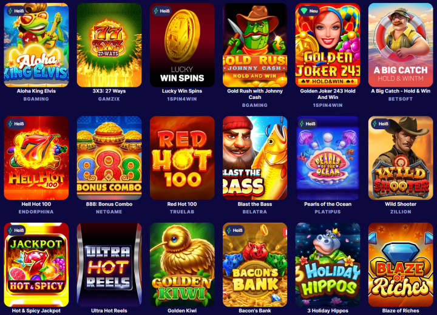Click the BGAMING provider under Aloha King Elvis
This screenshot has height=315, width=437.
point(36,99)
